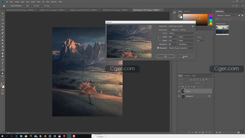Select the Horizontal Type tool

(x=3, y=63)
